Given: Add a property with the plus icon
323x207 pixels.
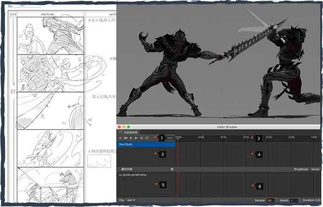Looking at the screenshot, I should click(172, 169).
